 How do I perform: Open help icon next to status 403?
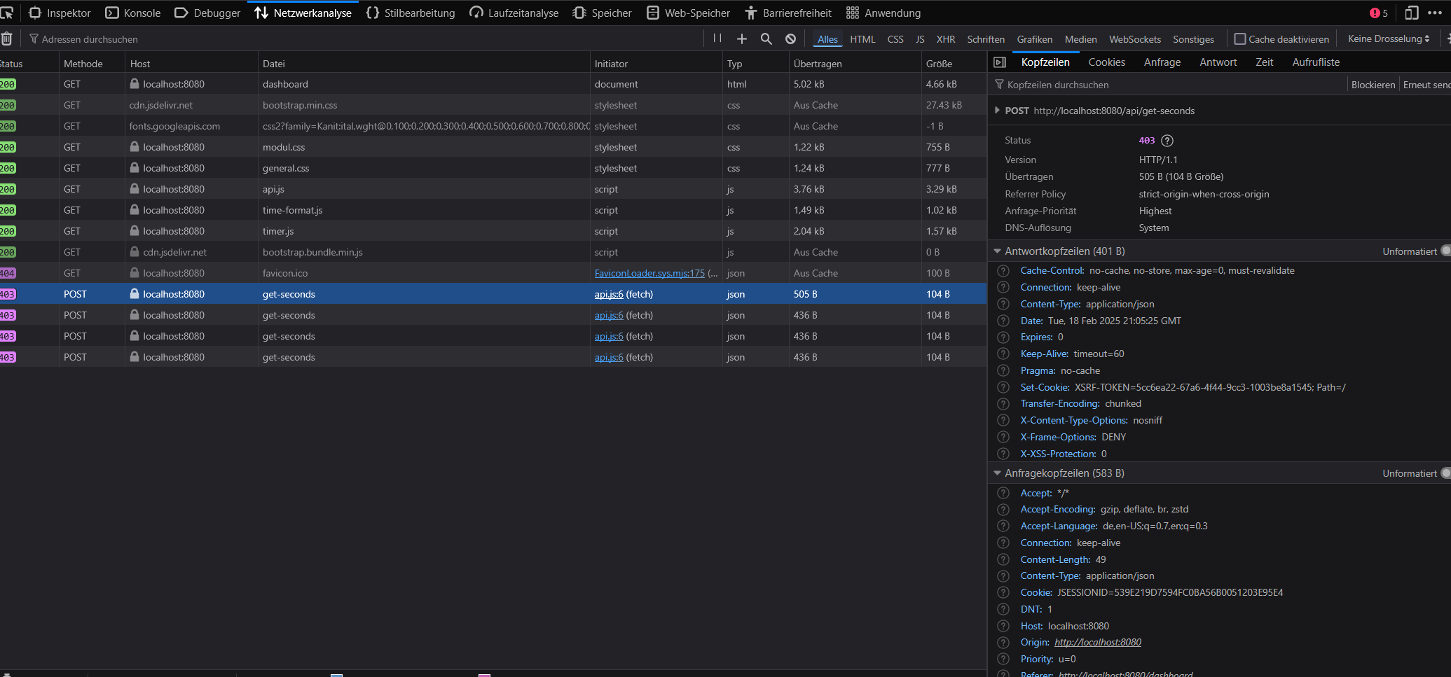pyautogui.click(x=1167, y=141)
